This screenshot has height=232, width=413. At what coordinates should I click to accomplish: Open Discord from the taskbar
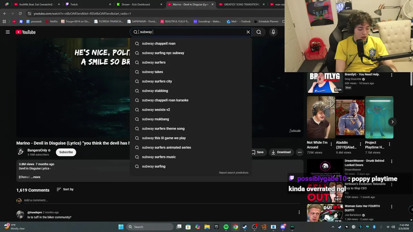coord(283,227)
